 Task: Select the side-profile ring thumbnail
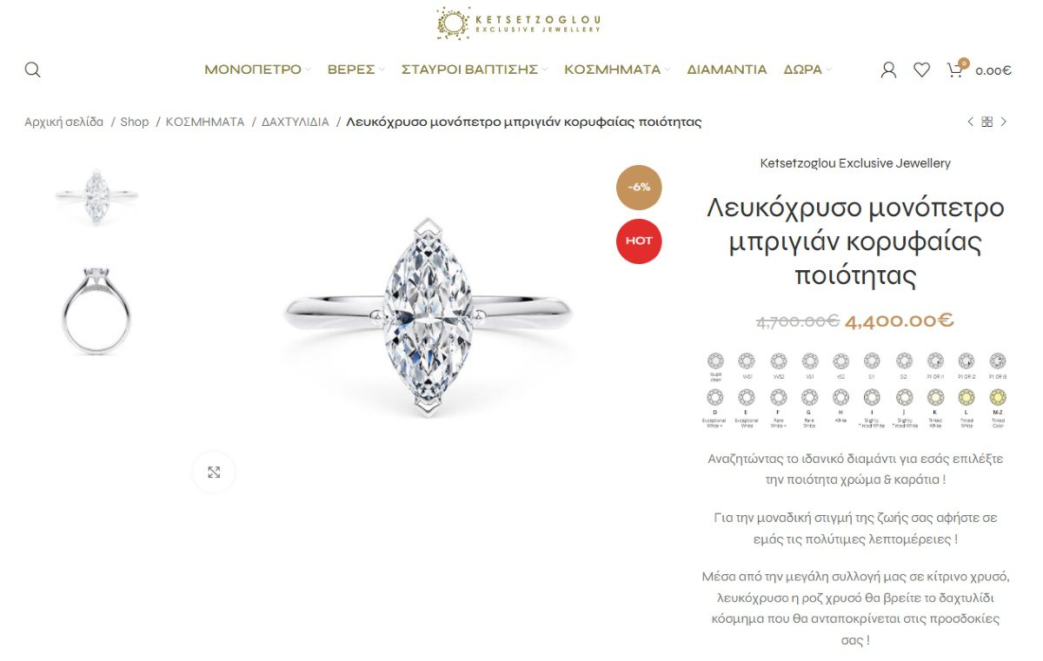(x=96, y=310)
